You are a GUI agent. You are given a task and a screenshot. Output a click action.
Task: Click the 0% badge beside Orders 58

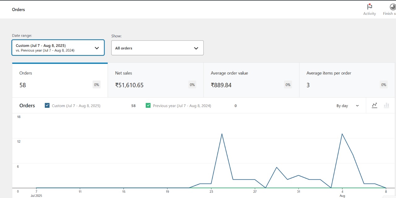(x=97, y=85)
